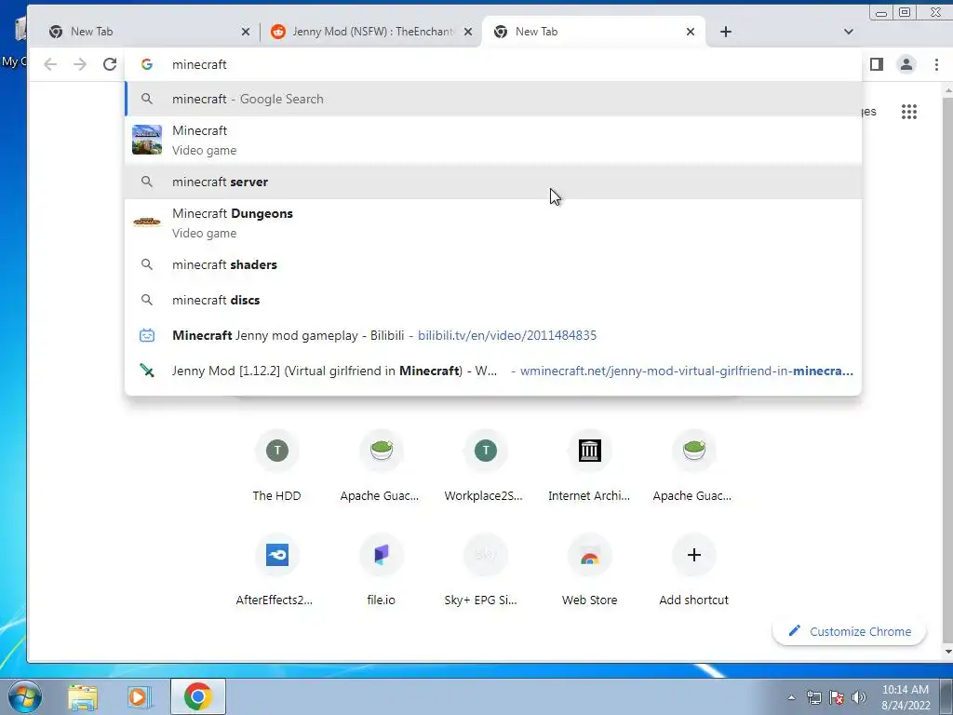Choose Minecraft Video game suggestion
The height and width of the screenshot is (715, 953).
click(493, 140)
